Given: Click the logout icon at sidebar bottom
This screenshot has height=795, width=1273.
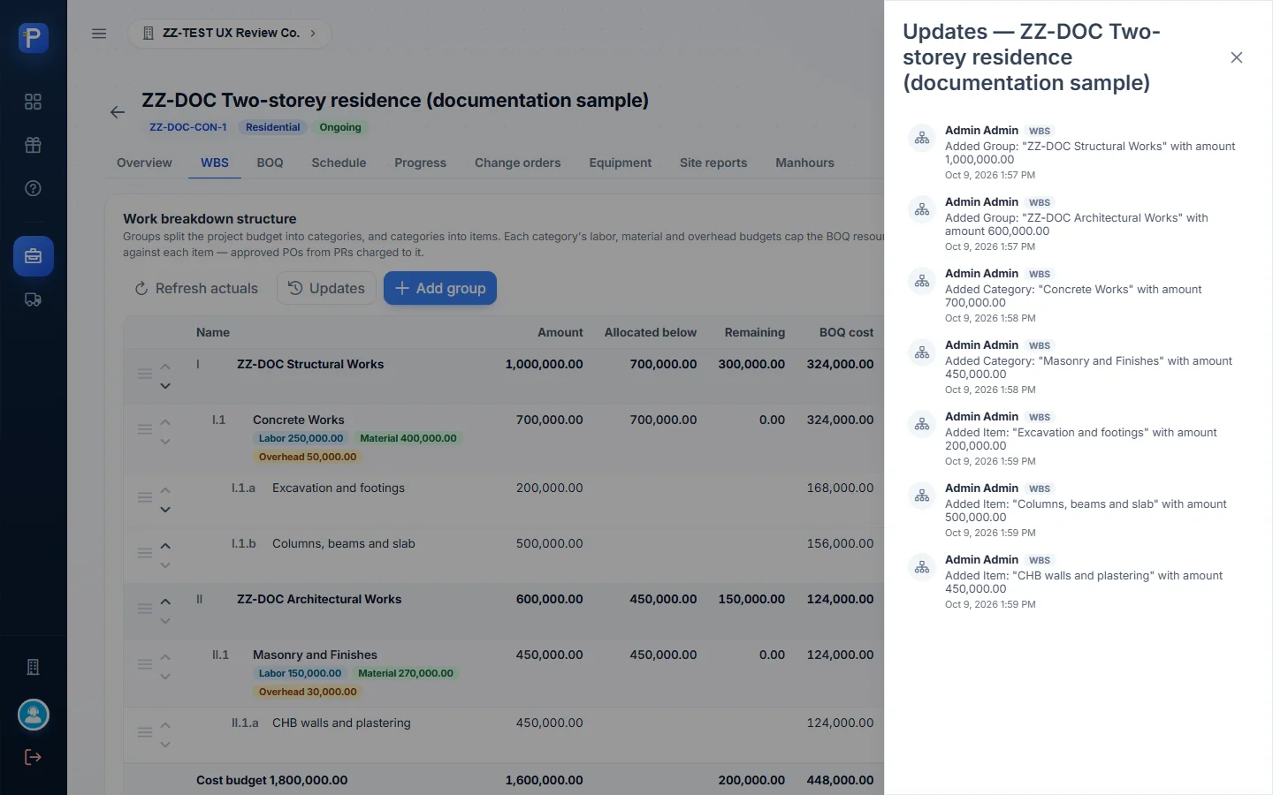Looking at the screenshot, I should tap(33, 757).
